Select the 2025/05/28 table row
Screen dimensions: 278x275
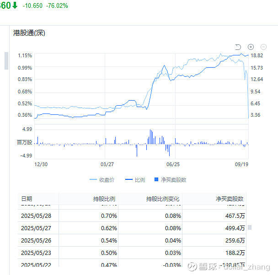tap(132, 216)
